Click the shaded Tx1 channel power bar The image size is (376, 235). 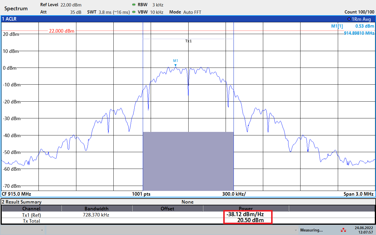188,161
